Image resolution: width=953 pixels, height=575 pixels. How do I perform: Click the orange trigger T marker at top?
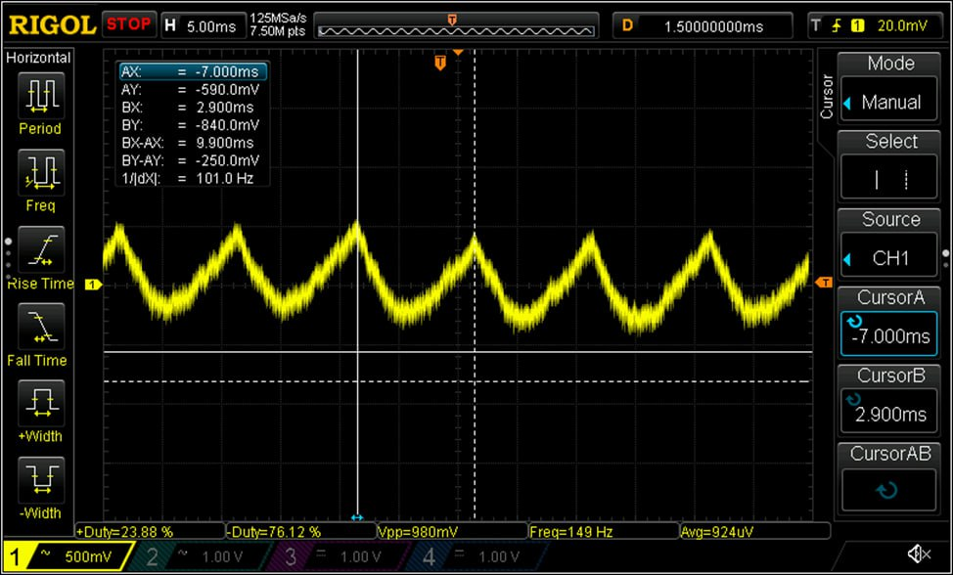point(440,62)
